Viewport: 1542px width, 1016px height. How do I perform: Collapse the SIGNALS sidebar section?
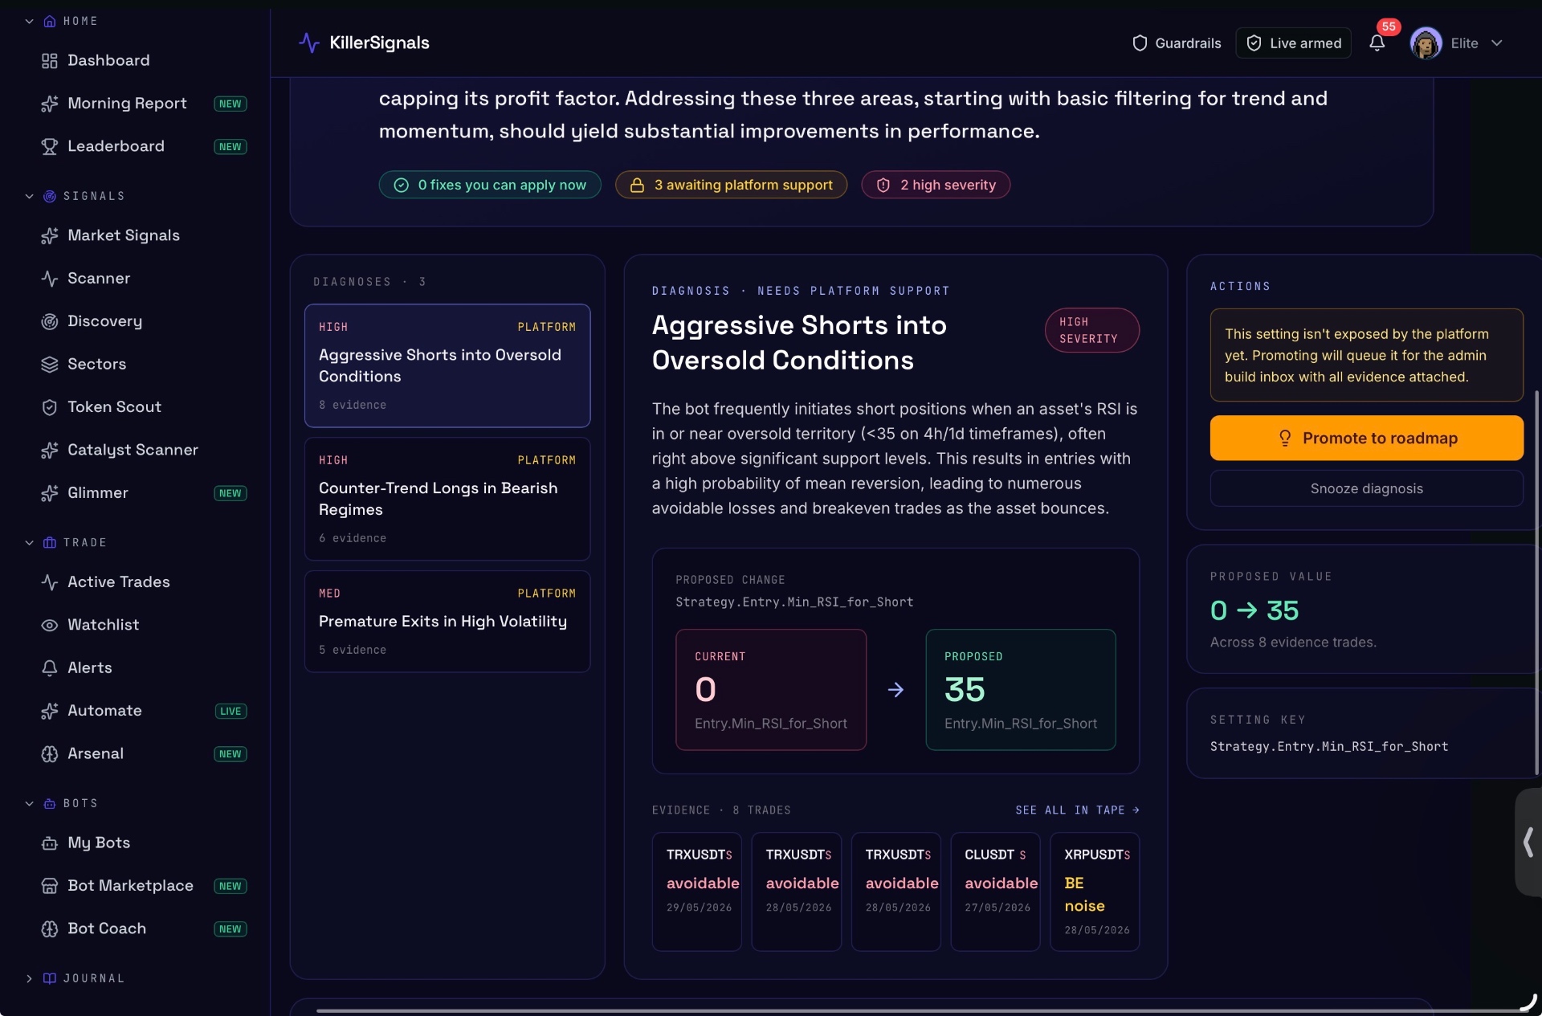(30, 197)
